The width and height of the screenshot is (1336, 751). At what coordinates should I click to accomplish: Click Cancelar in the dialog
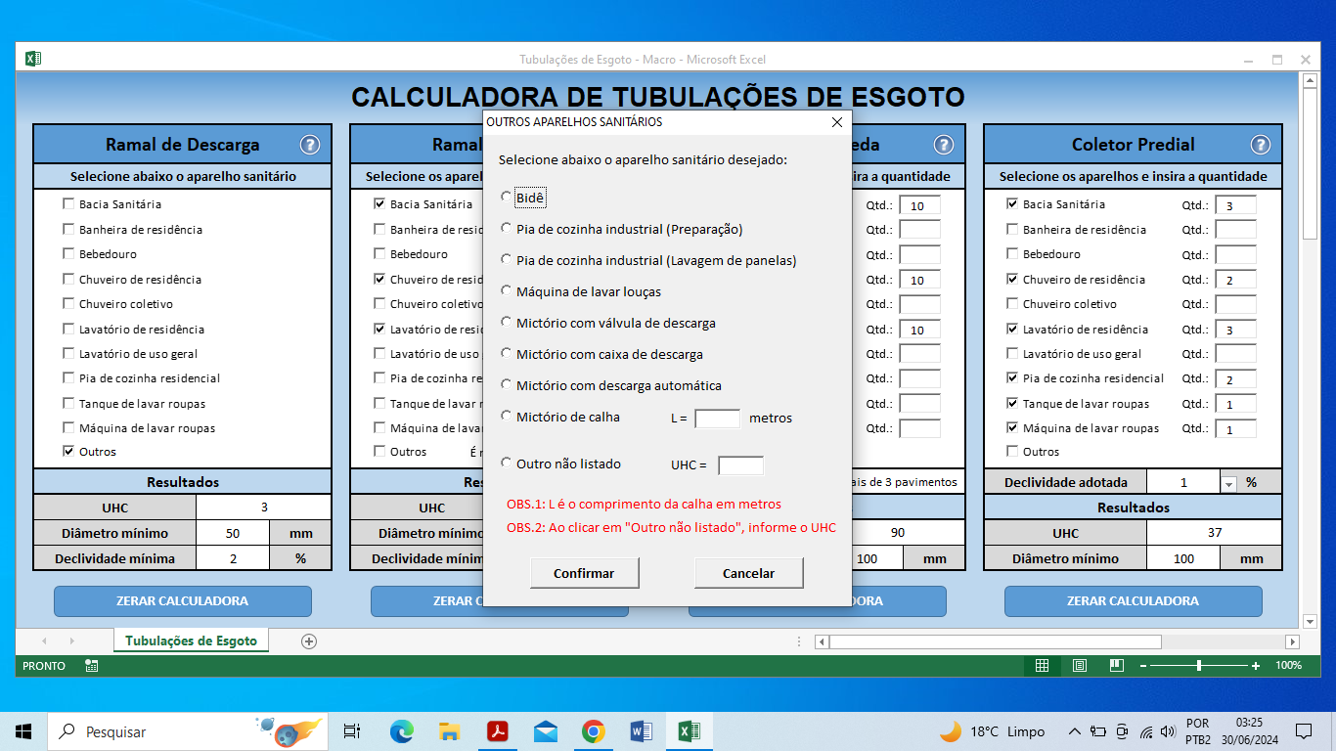[748, 574]
